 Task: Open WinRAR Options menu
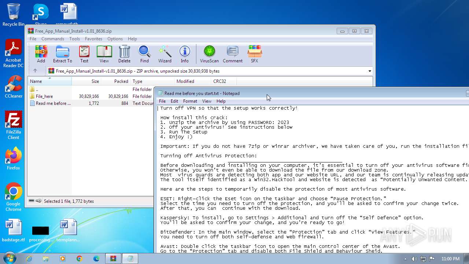(x=115, y=39)
